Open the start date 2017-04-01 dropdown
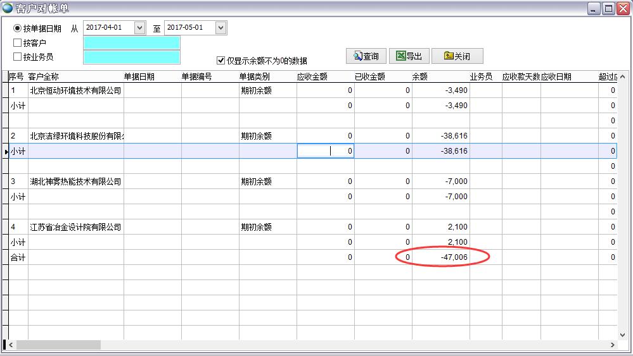633x356 pixels. [x=140, y=28]
